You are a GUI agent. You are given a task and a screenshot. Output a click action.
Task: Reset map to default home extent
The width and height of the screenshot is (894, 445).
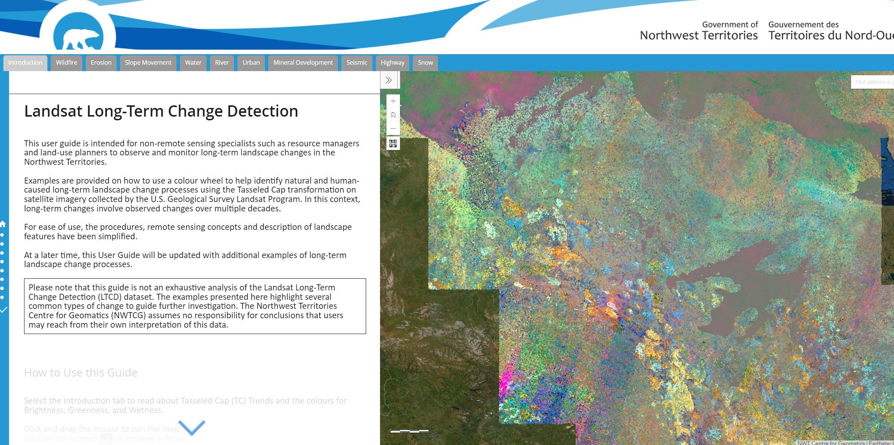pyautogui.click(x=393, y=115)
